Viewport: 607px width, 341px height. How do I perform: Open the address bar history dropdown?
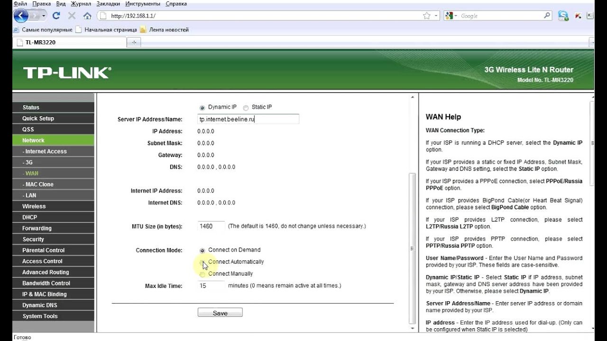click(x=436, y=16)
